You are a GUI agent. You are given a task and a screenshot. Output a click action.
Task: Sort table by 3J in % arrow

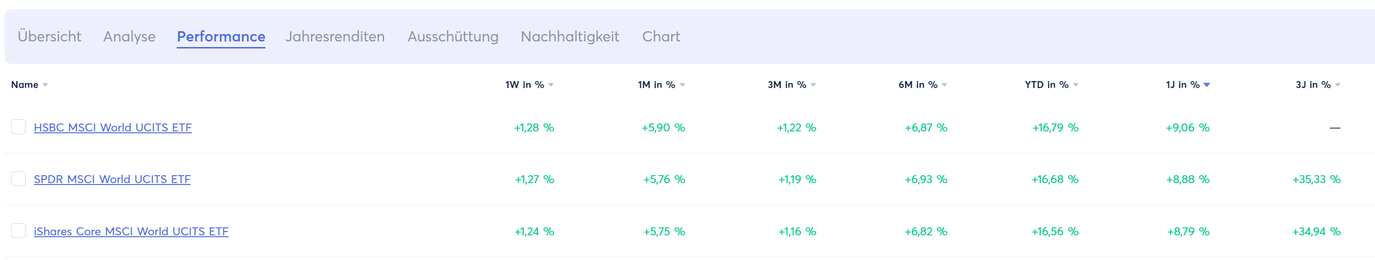click(1338, 85)
